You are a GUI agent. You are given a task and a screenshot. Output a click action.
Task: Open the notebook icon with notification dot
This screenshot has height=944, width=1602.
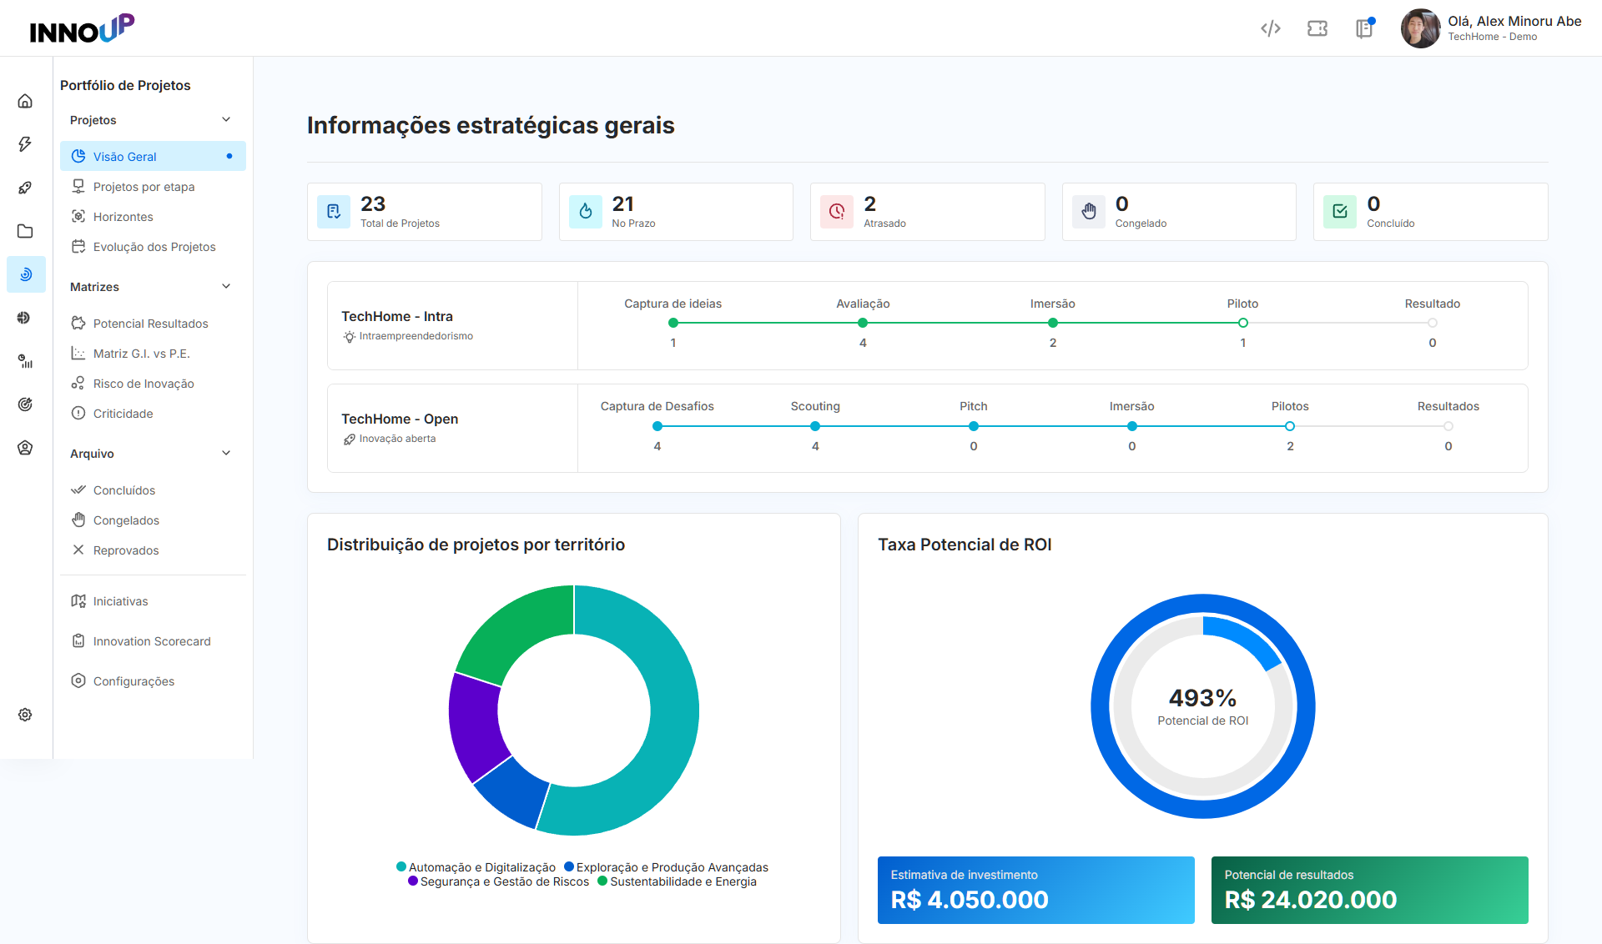click(x=1364, y=28)
